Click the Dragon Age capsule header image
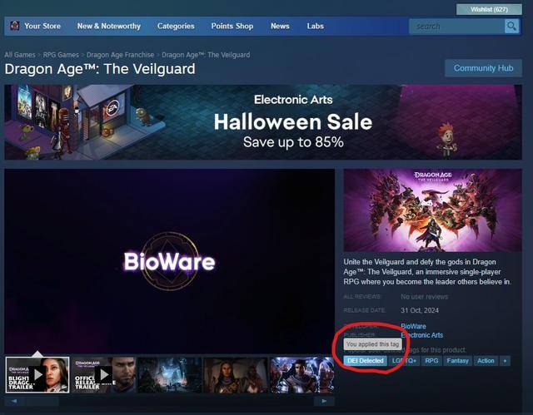The height and width of the screenshot is (415, 533). point(432,210)
